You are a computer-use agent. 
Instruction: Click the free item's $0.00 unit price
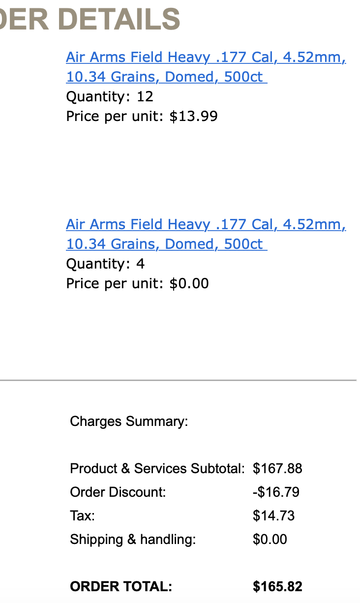[189, 283]
